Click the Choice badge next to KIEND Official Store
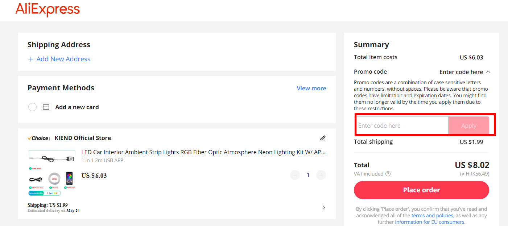 click(x=38, y=138)
